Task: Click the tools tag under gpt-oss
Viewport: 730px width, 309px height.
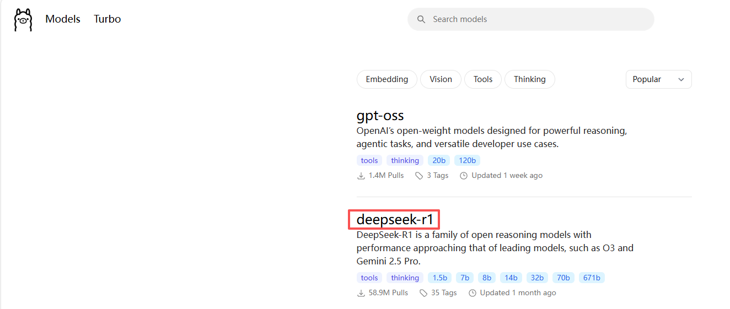Action: click(369, 160)
